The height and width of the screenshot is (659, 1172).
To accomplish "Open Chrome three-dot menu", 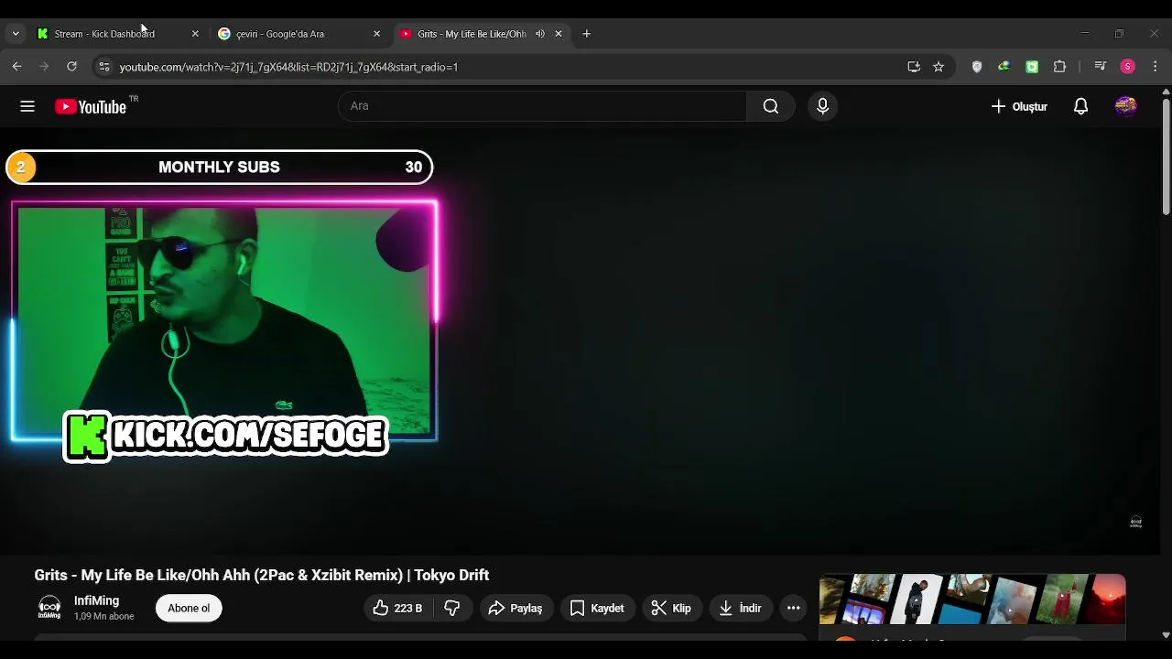I will [1156, 67].
